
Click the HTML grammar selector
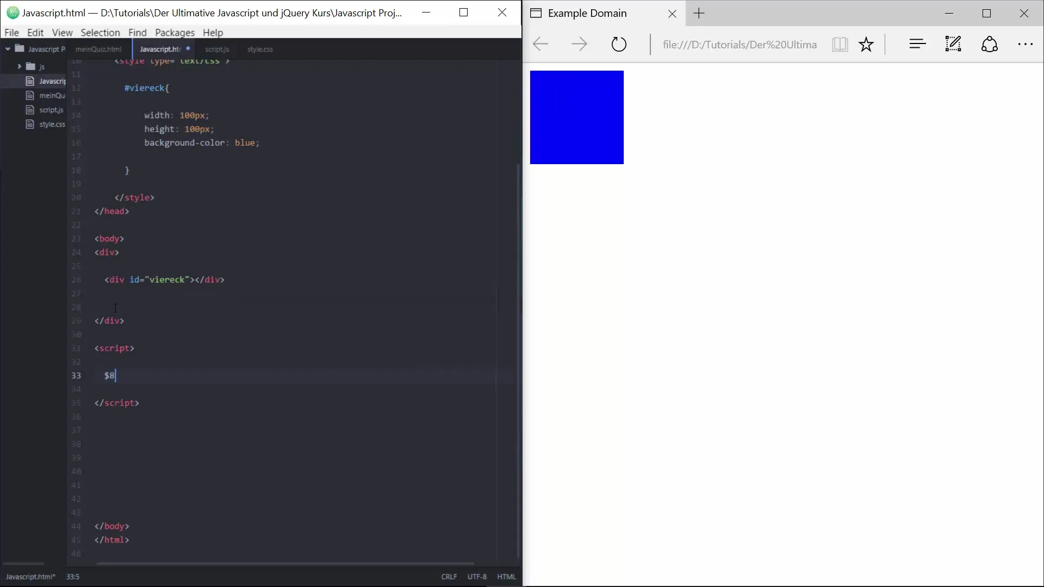point(506,577)
